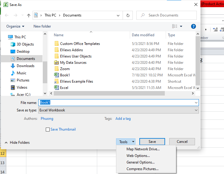Click the document icon in address bar
Viewport: 224px width, 174px height.
(x=36, y=15)
